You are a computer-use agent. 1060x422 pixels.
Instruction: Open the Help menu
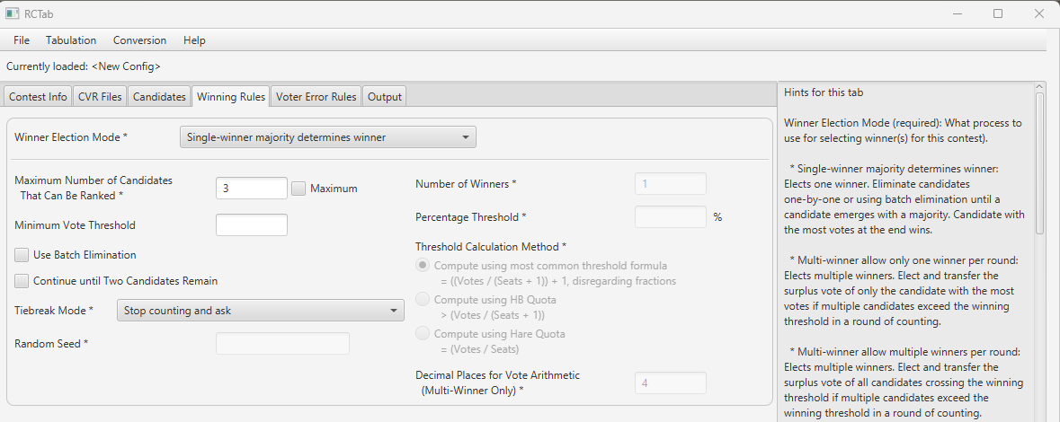pyautogui.click(x=194, y=40)
